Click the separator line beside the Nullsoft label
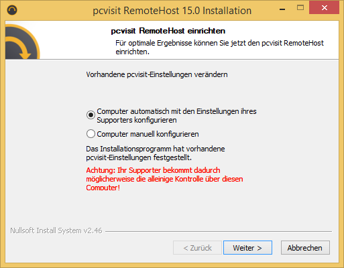 click(x=219, y=231)
